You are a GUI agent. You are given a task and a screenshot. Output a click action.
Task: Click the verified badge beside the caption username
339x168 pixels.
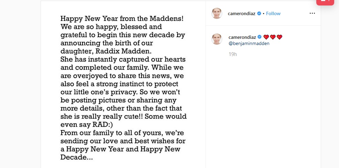click(x=259, y=37)
